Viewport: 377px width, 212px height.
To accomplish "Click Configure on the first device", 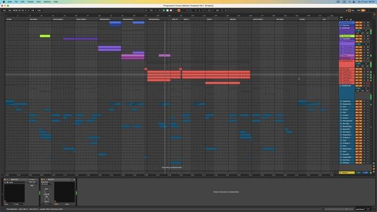I will click(x=32, y=180).
